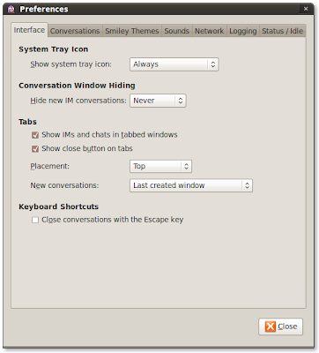Expand the Hide new IM conversations dropdown
This screenshot has width=319, height=353.
point(158,101)
